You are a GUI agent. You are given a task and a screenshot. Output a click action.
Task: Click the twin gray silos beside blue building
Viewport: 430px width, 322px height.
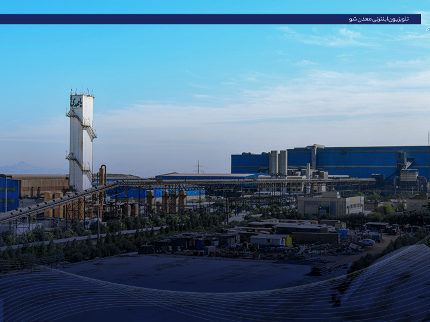tap(278, 162)
